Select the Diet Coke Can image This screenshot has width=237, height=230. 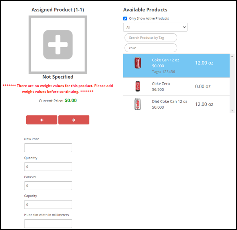pyautogui.click(x=138, y=104)
